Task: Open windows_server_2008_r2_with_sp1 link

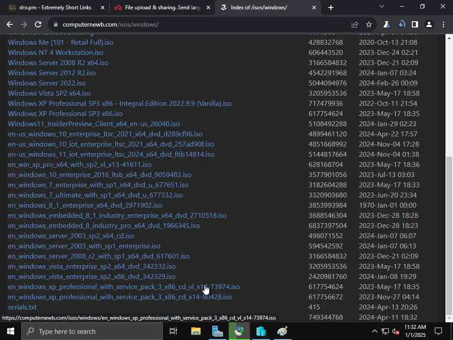Action: point(99,256)
